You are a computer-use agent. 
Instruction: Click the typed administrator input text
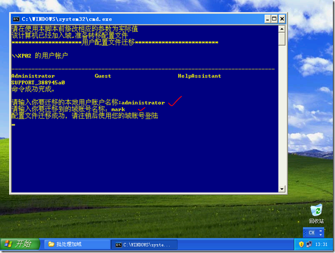point(143,103)
